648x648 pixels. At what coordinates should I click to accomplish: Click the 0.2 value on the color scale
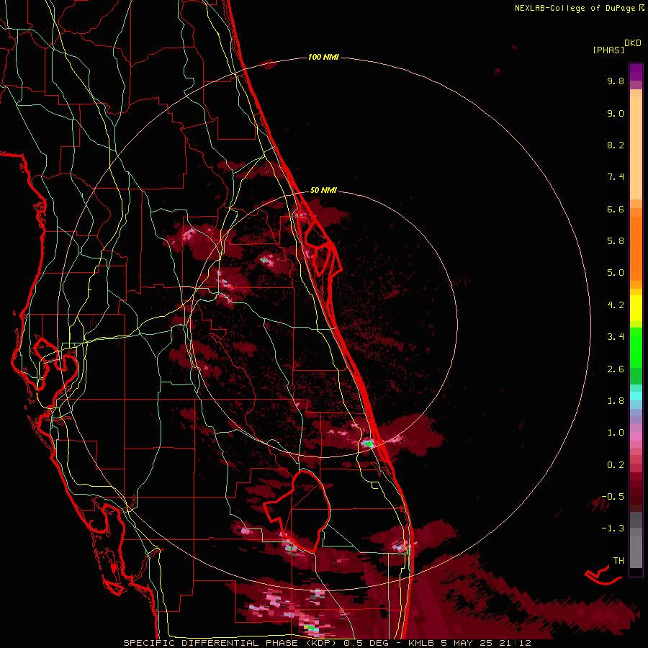[616, 465]
